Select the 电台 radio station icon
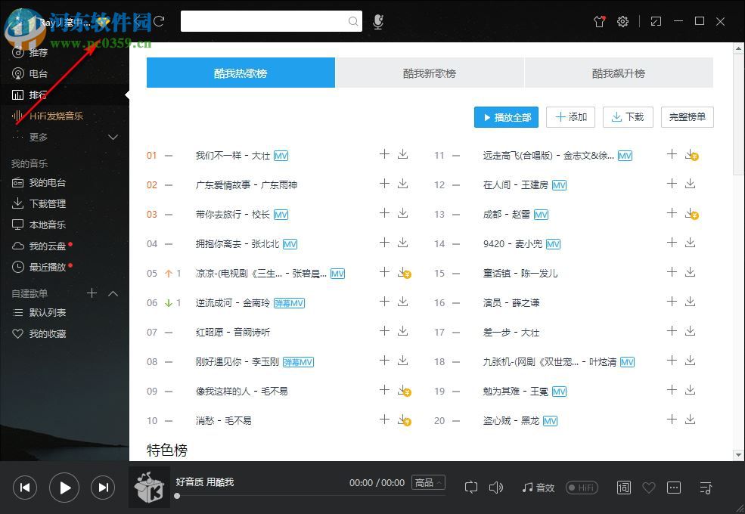745x514 pixels. pyautogui.click(x=19, y=73)
